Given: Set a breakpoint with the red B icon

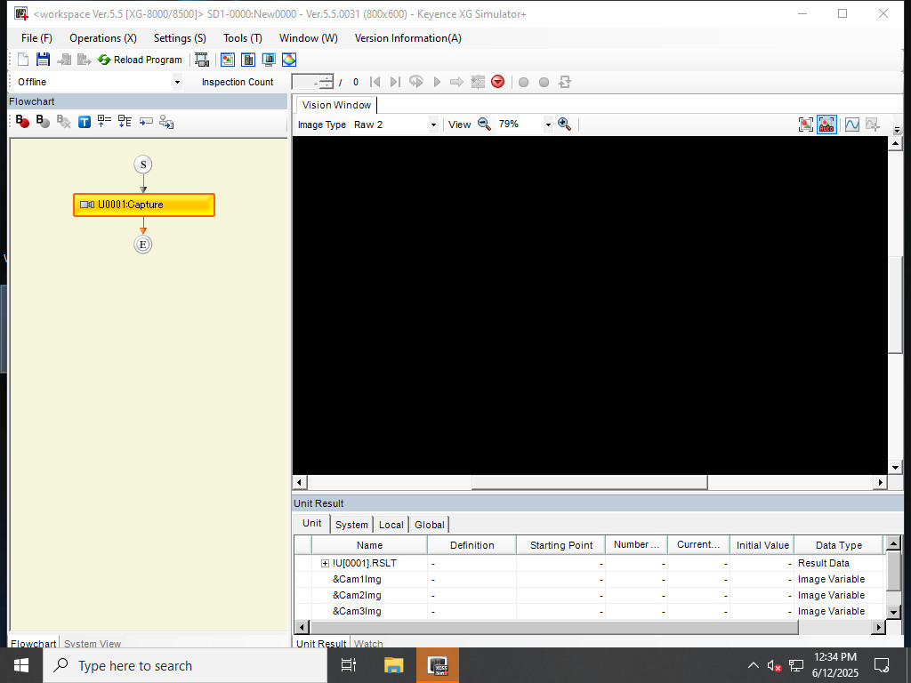Looking at the screenshot, I should click(x=22, y=121).
